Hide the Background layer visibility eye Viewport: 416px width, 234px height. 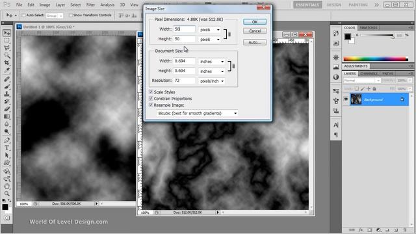[x=346, y=99]
